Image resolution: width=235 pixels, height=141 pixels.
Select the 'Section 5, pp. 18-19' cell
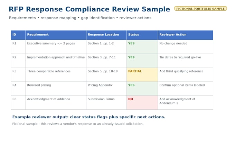(106, 74)
